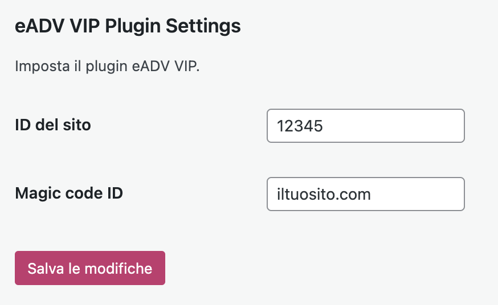This screenshot has height=305, width=498.
Task: Click the word sito in the field label
Action: [77, 125]
